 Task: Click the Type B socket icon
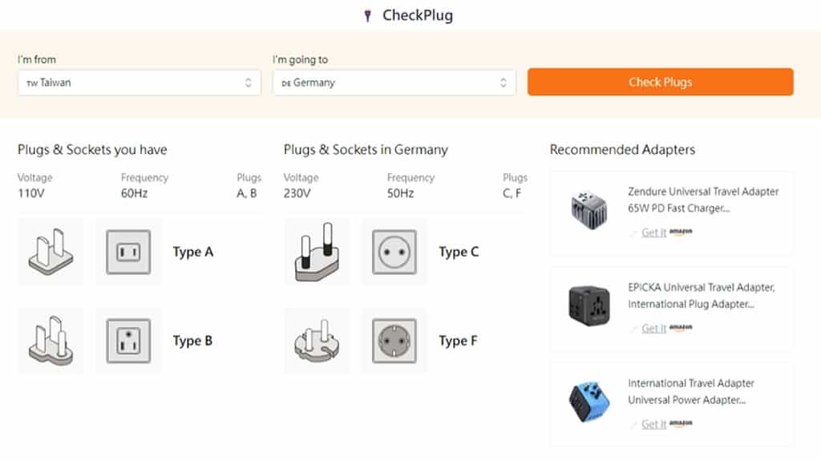[x=128, y=341]
